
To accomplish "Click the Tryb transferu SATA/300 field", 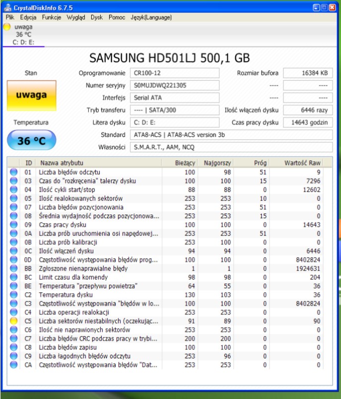I will click(x=175, y=110).
